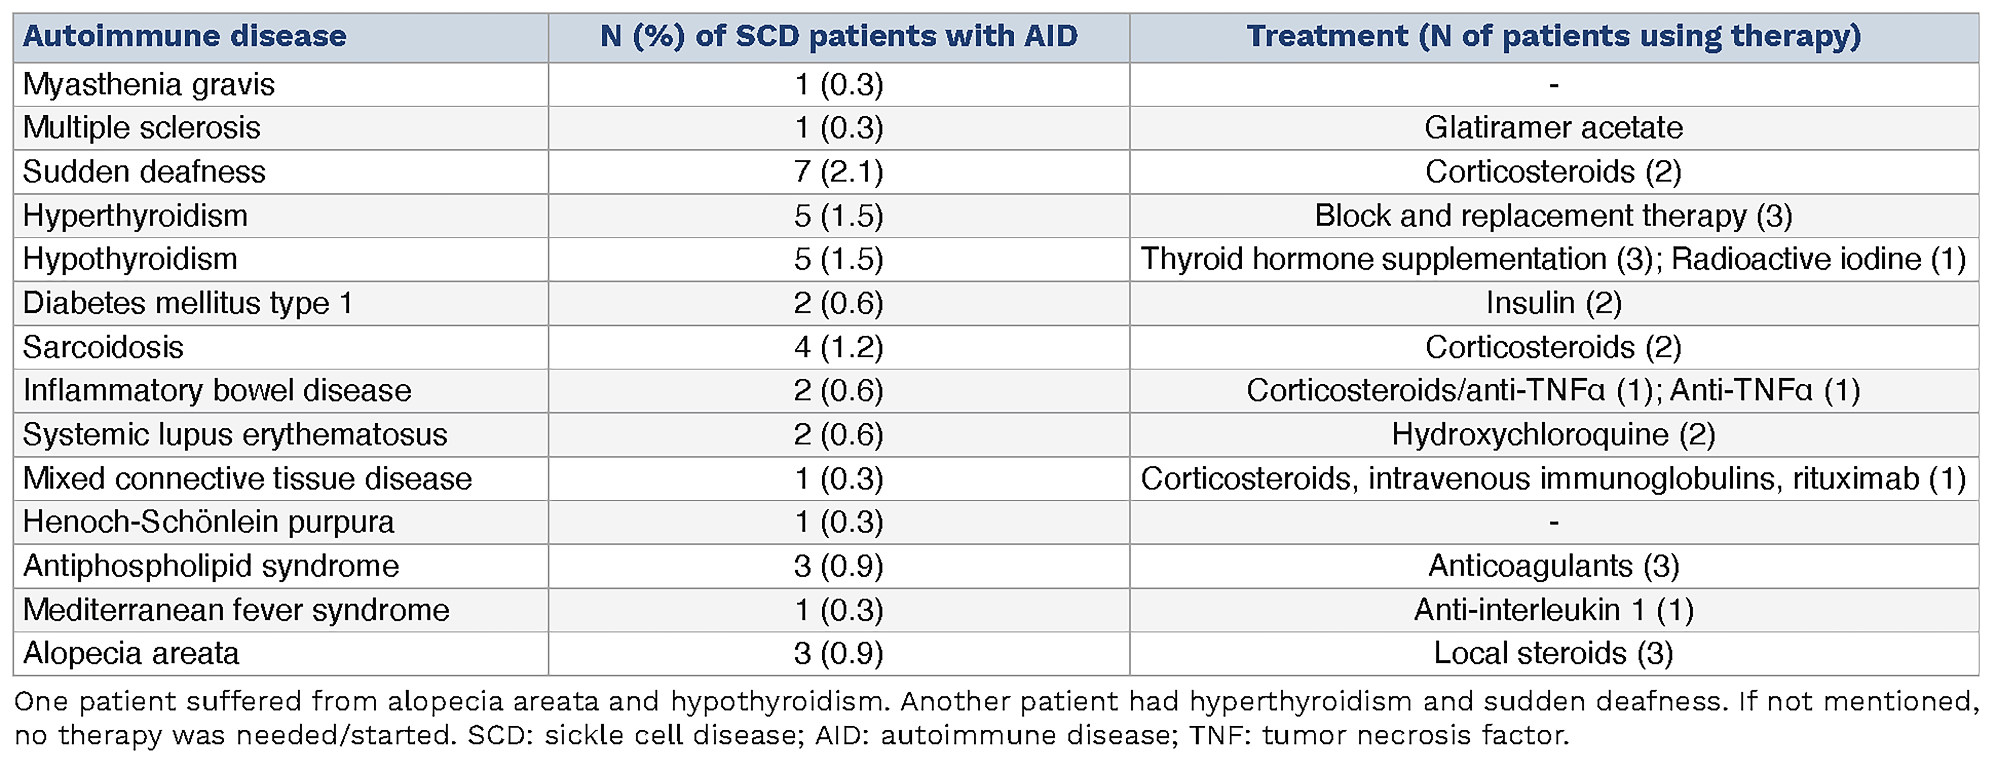
Task: Click the 'Anticoagulants (3)' treatment cell
Action: pos(1554,566)
